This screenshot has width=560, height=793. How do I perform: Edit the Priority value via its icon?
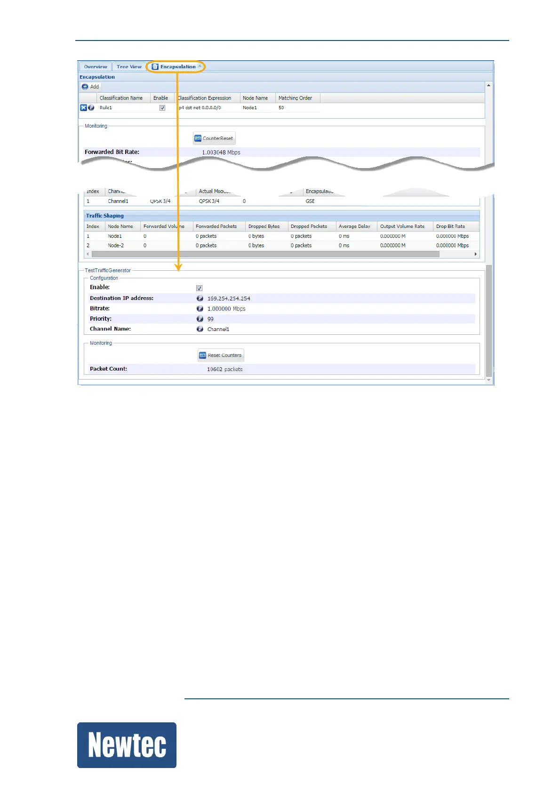point(200,319)
